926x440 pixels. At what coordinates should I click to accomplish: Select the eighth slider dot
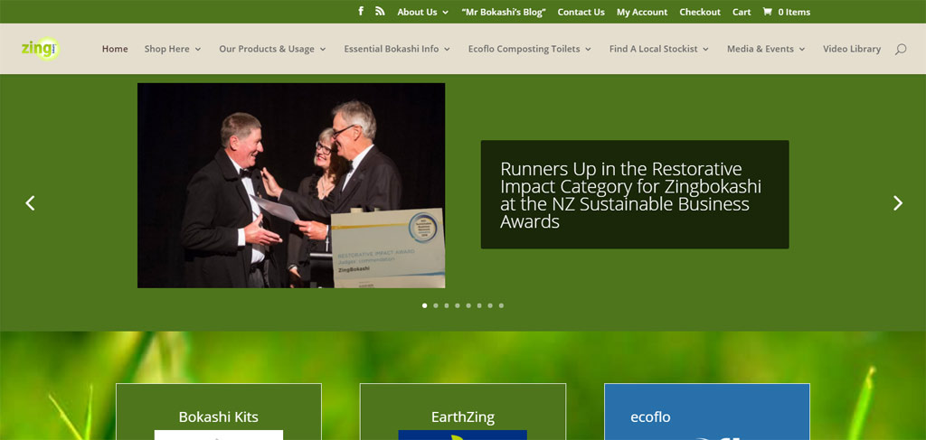(x=501, y=305)
